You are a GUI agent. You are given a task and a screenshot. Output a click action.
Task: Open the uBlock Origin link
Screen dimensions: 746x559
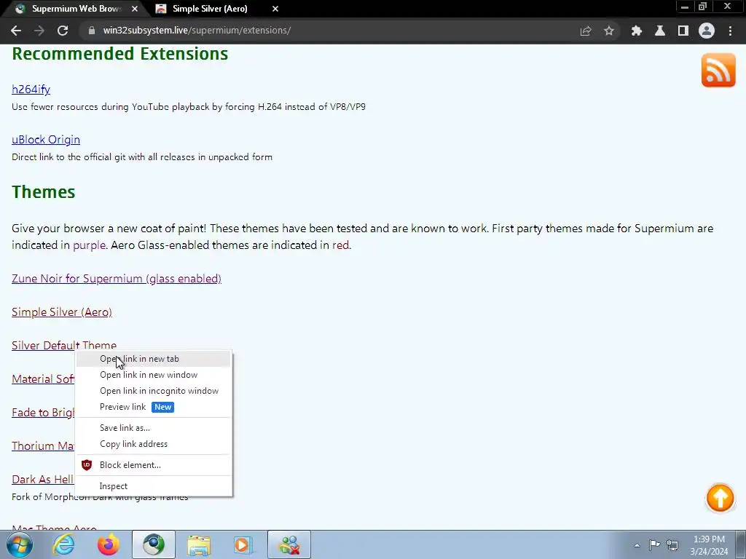46,140
